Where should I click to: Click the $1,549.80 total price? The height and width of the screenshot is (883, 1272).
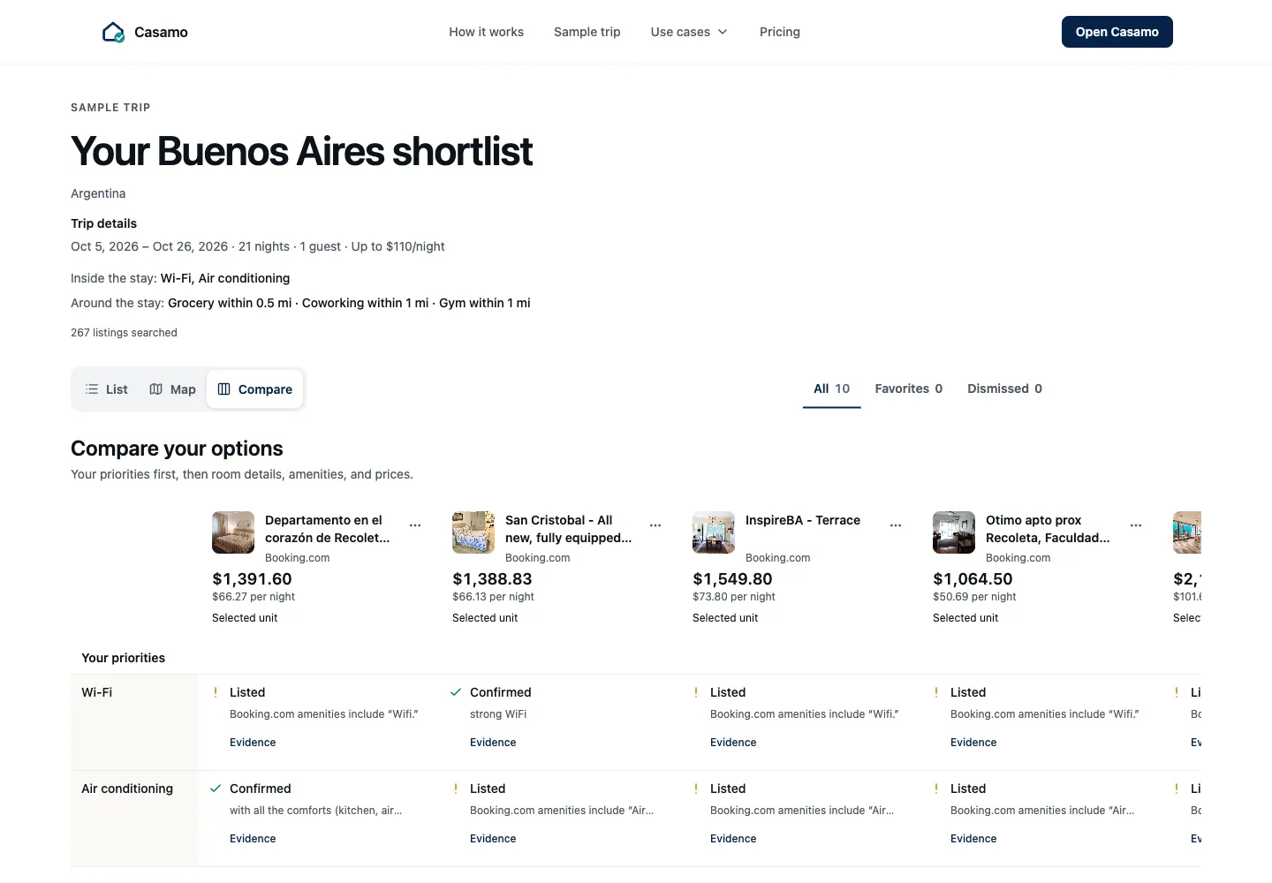pos(732,579)
